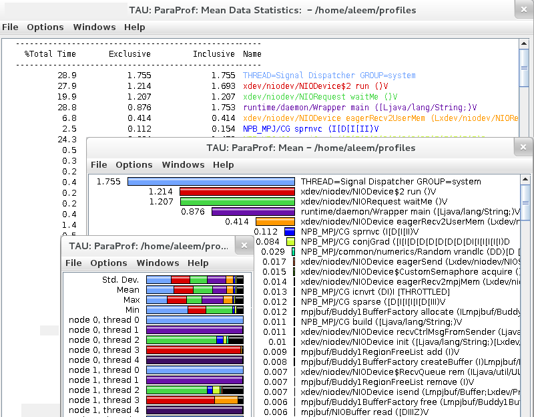Open File menu in Mean Data Statistics window
This screenshot has width=534, height=417.
point(10,27)
